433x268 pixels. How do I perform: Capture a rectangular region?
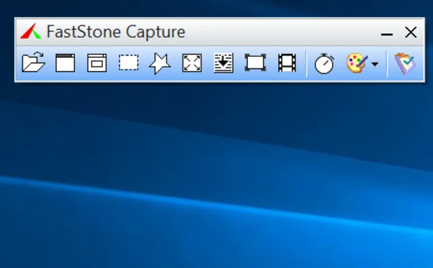129,63
